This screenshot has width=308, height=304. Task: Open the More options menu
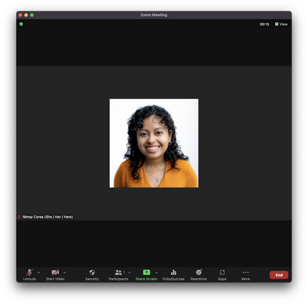tap(246, 275)
